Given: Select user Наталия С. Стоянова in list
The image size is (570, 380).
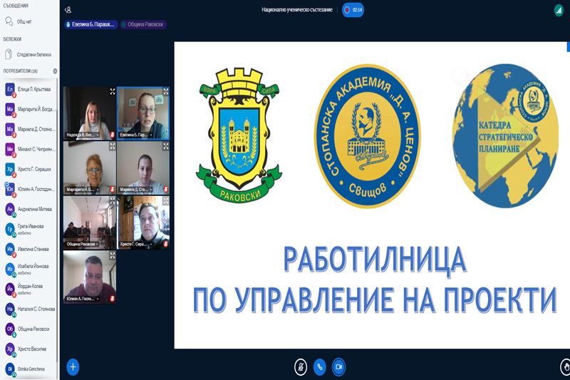Looking at the screenshot, I should 30,309.
